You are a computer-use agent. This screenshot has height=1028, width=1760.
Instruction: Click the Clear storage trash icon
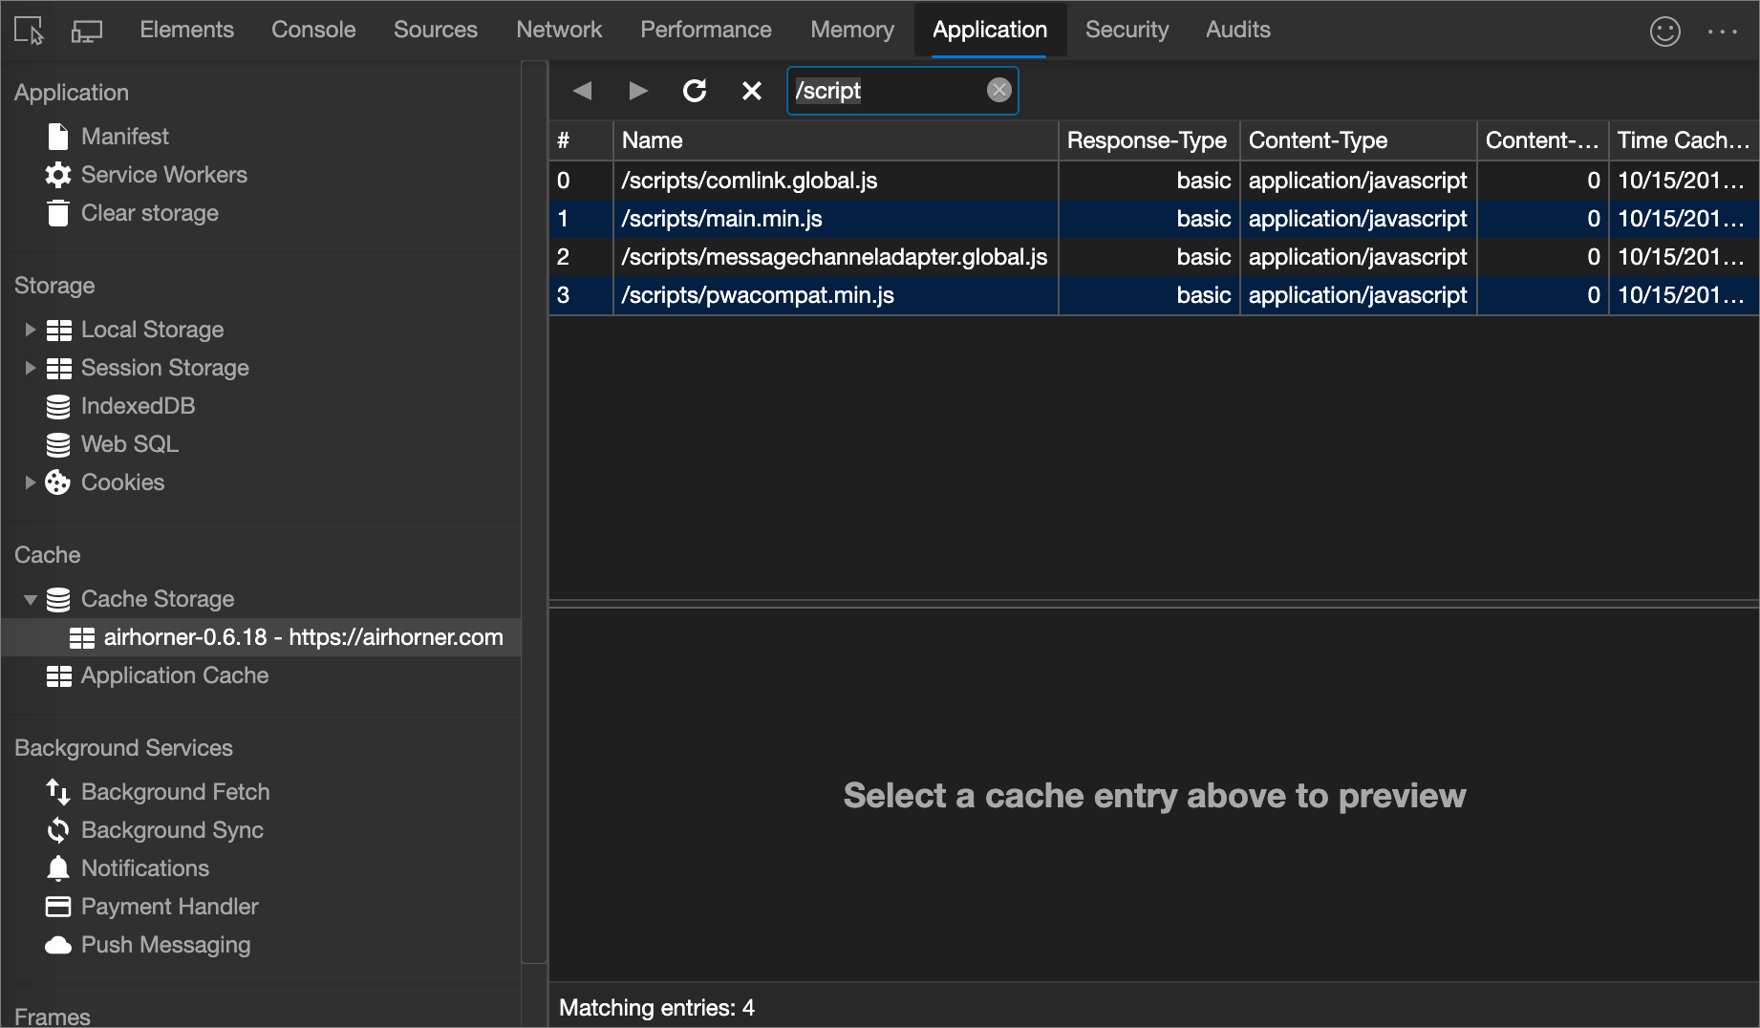pyautogui.click(x=57, y=212)
